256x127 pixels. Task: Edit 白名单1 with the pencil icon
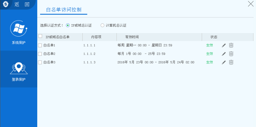tap(224, 45)
